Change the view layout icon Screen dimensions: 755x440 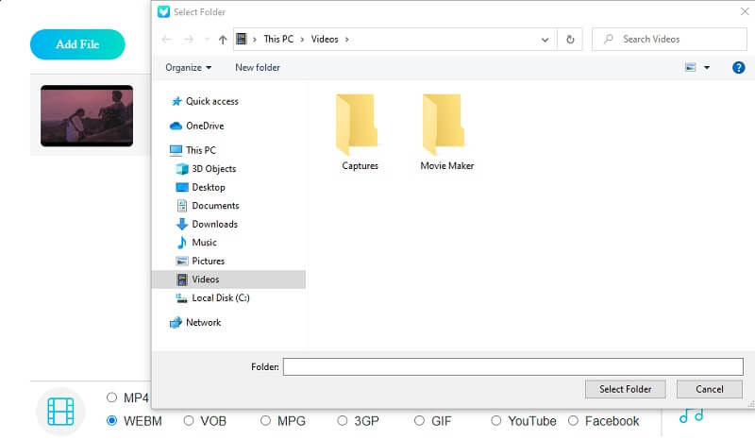click(691, 67)
